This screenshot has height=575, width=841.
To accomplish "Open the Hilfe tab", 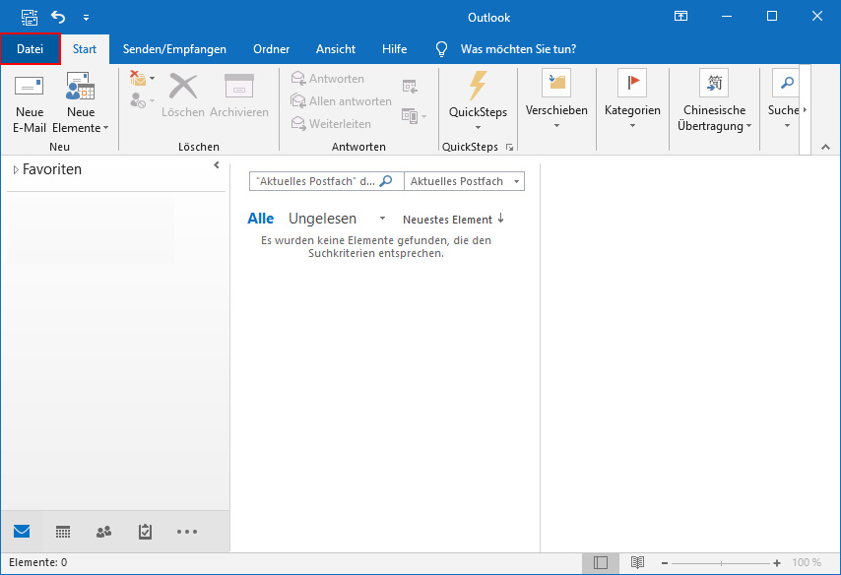I will (394, 49).
